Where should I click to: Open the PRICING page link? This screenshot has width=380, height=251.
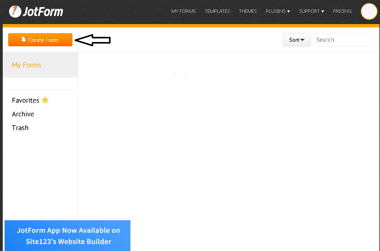click(x=342, y=11)
